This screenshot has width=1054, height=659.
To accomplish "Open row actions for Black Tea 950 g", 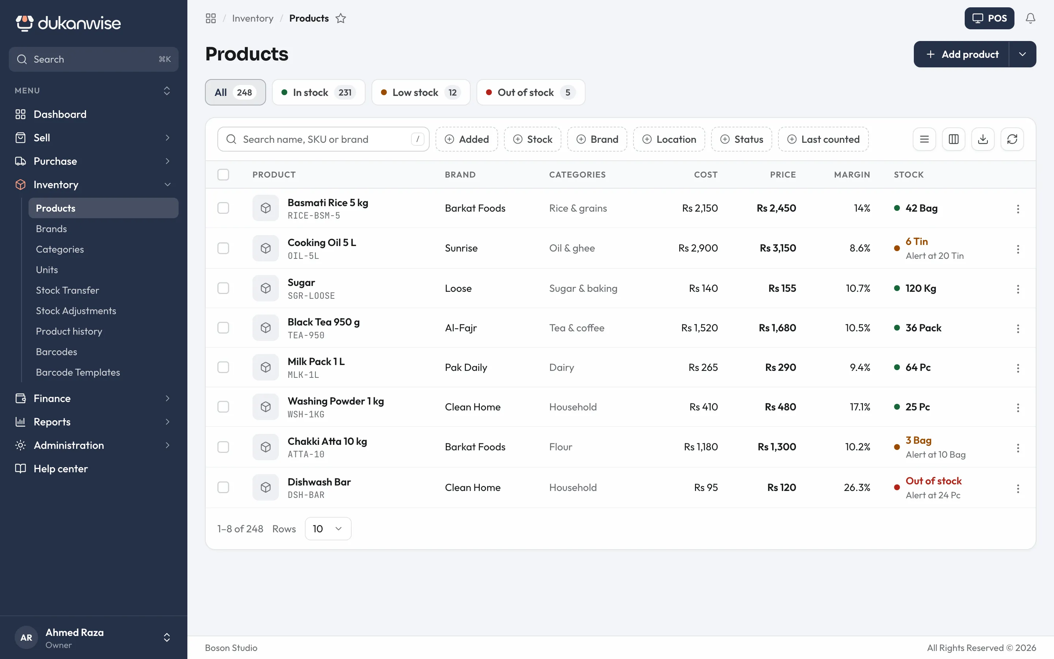I will coord(1018,328).
